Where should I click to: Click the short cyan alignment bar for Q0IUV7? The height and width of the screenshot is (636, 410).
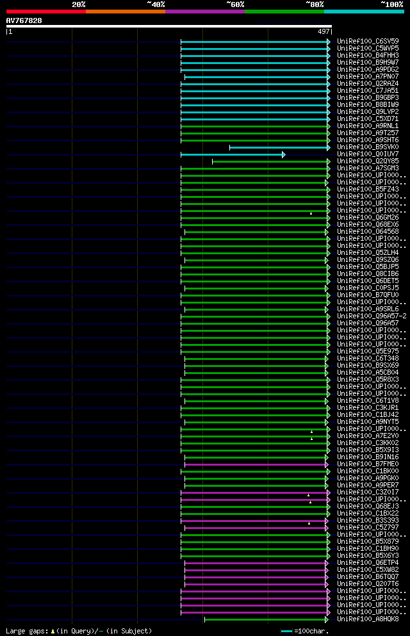click(x=233, y=154)
